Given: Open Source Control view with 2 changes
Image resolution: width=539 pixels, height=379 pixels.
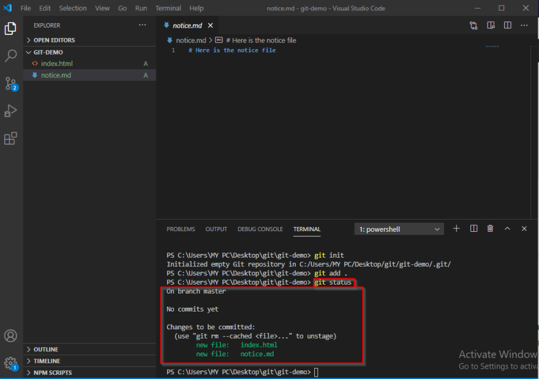Looking at the screenshot, I should point(10,83).
